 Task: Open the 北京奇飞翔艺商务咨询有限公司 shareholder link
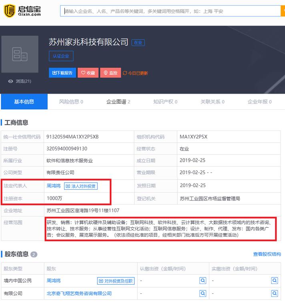(x=79, y=293)
